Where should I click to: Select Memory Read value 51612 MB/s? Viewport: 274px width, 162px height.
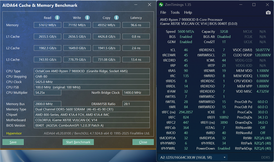coord(48,25)
